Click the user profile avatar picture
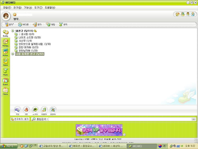The image size is (198, 149). (6, 16)
